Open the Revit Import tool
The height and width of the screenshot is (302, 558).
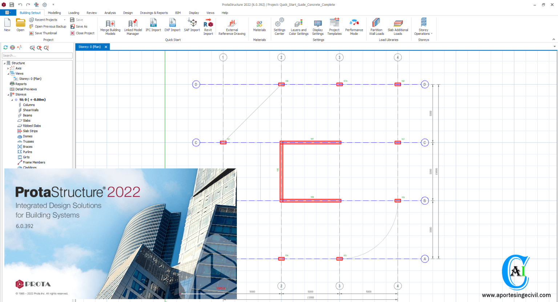(x=208, y=26)
